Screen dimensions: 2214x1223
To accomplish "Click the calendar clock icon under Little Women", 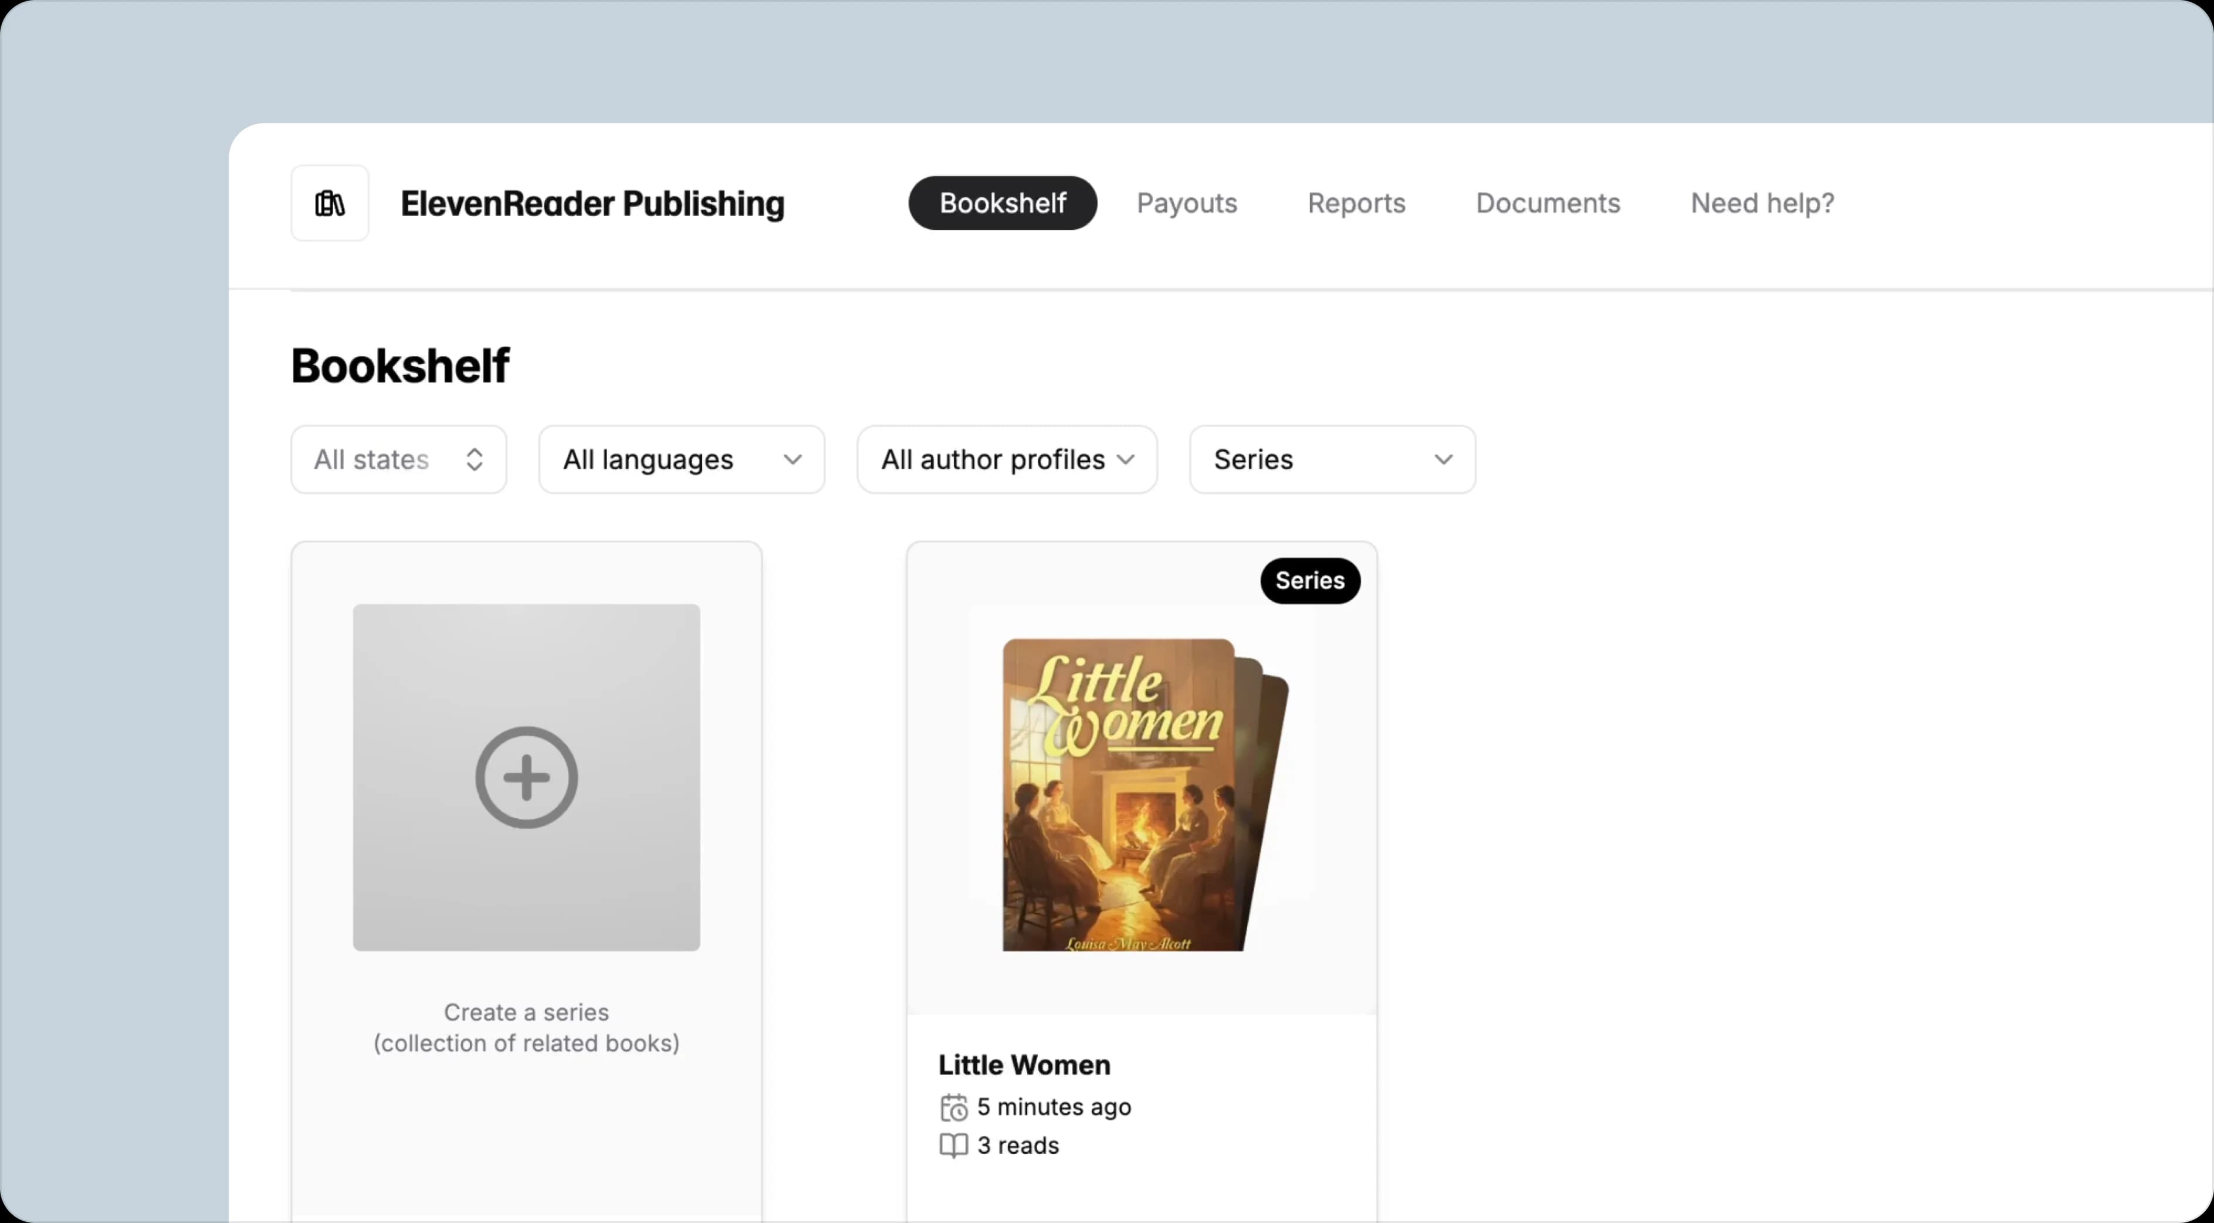I will pos(953,1108).
